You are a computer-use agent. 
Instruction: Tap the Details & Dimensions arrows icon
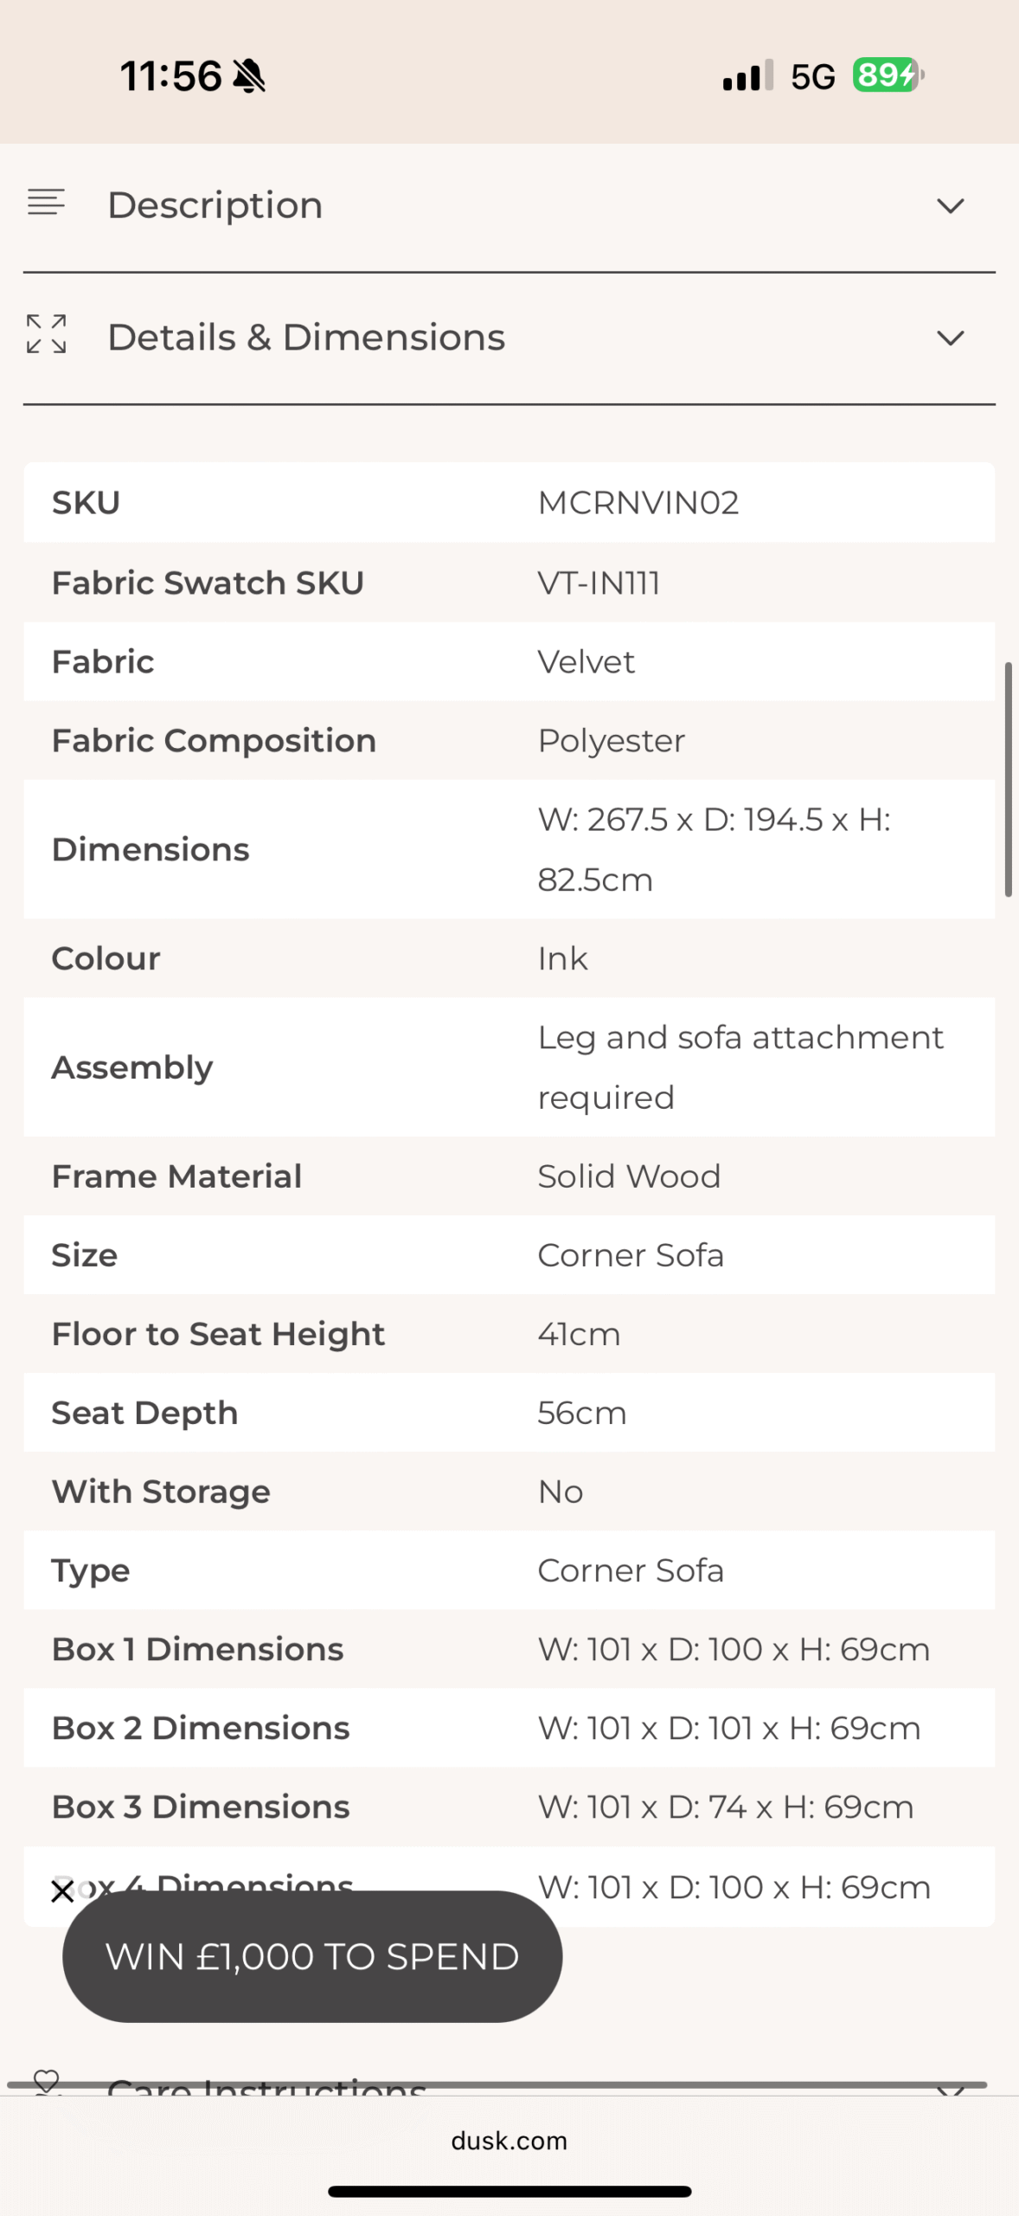click(46, 335)
